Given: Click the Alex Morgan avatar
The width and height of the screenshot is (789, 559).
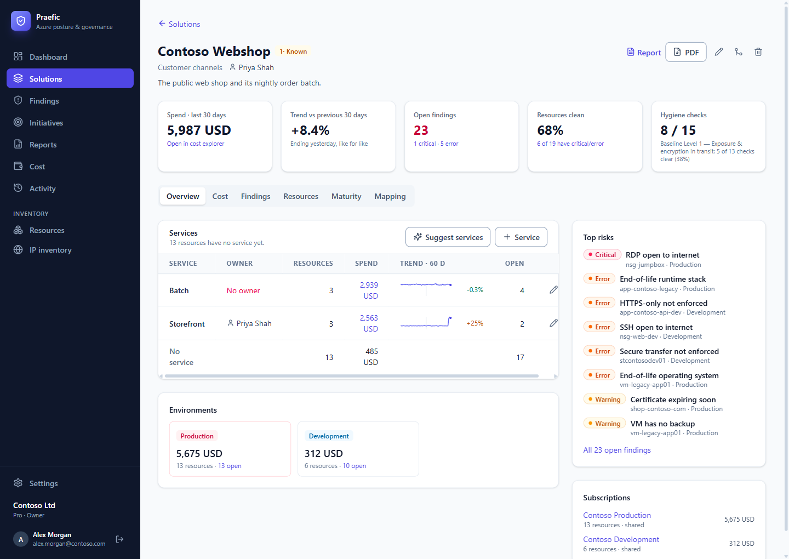Looking at the screenshot, I should tap(21, 539).
